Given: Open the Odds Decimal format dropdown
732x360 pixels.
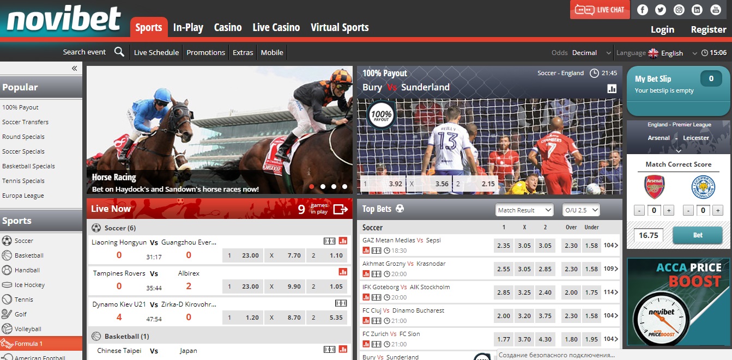Looking at the screenshot, I should (x=591, y=53).
